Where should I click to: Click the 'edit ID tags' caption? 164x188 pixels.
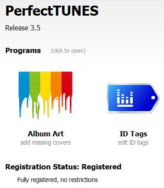tap(133, 142)
